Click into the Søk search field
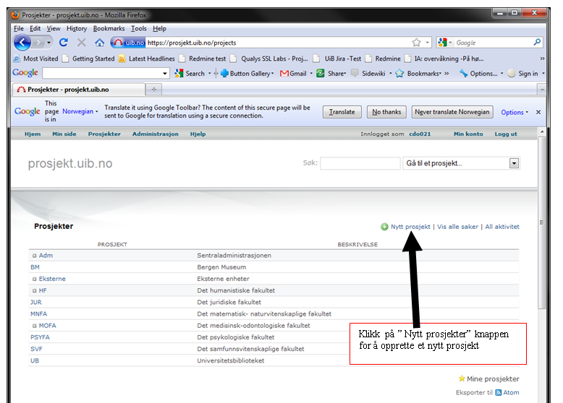 click(x=360, y=163)
